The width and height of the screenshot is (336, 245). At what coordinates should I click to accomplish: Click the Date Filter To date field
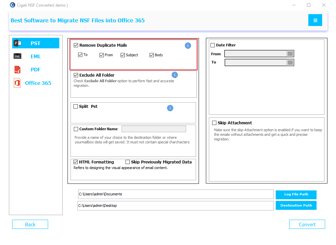pos(256,62)
